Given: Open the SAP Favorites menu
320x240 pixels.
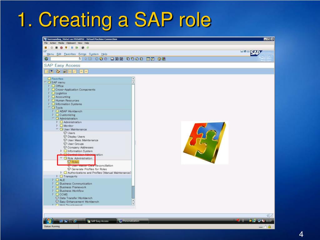Looking at the screenshot, I should tap(70, 54).
